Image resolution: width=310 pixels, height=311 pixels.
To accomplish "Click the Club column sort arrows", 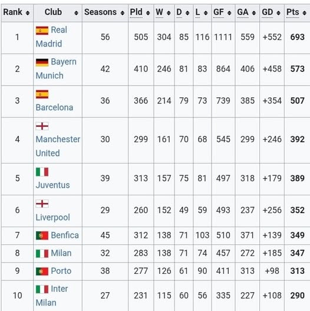I will point(76,13).
